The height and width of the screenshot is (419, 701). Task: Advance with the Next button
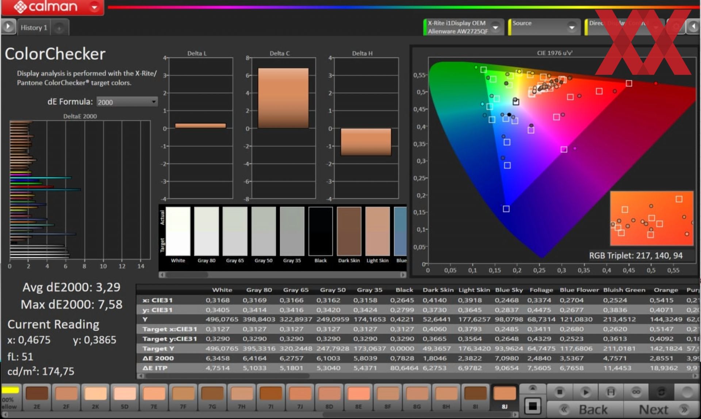662,410
